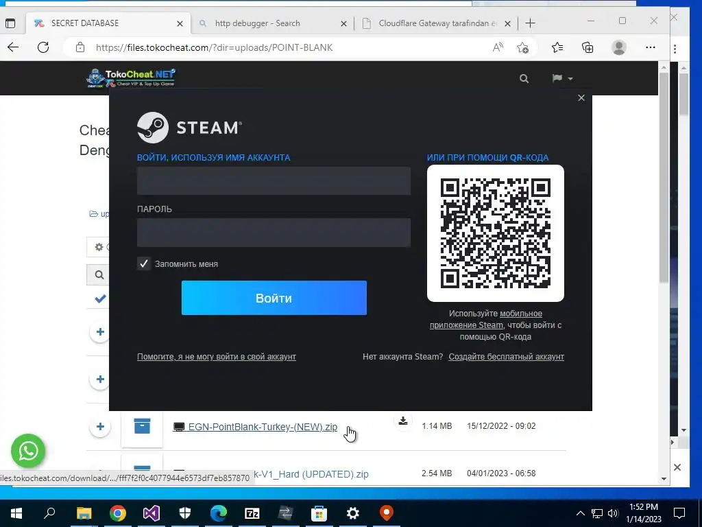
Task: Click the site padlock icon
Action: pyautogui.click(x=80, y=47)
